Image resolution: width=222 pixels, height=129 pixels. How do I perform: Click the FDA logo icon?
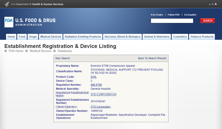[9, 22]
